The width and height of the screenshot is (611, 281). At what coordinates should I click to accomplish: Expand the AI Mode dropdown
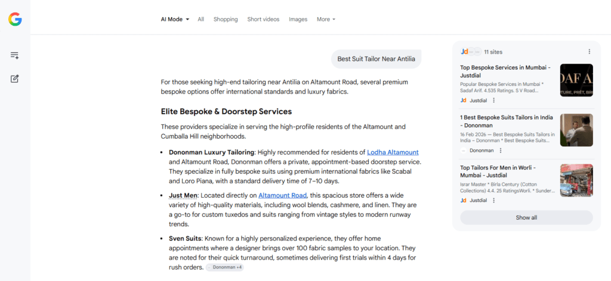[x=175, y=19]
